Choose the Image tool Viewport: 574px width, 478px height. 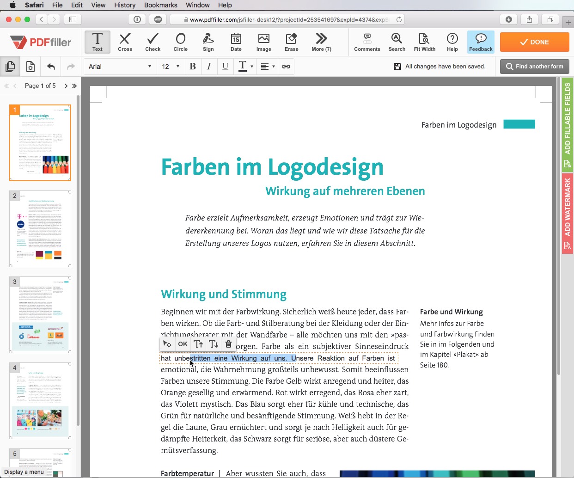[x=264, y=42]
